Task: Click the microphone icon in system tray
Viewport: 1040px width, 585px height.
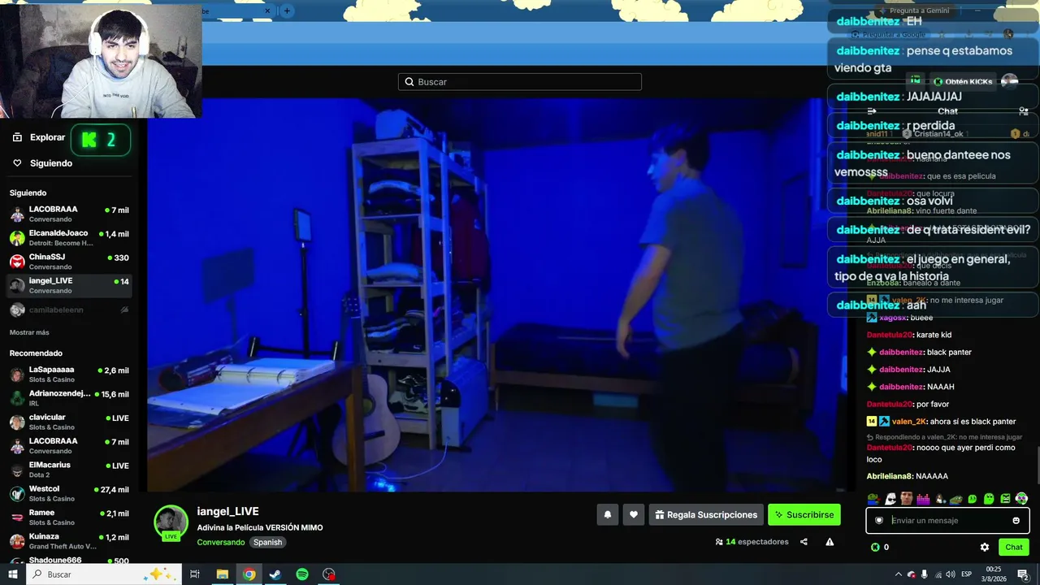Action: click(x=924, y=574)
